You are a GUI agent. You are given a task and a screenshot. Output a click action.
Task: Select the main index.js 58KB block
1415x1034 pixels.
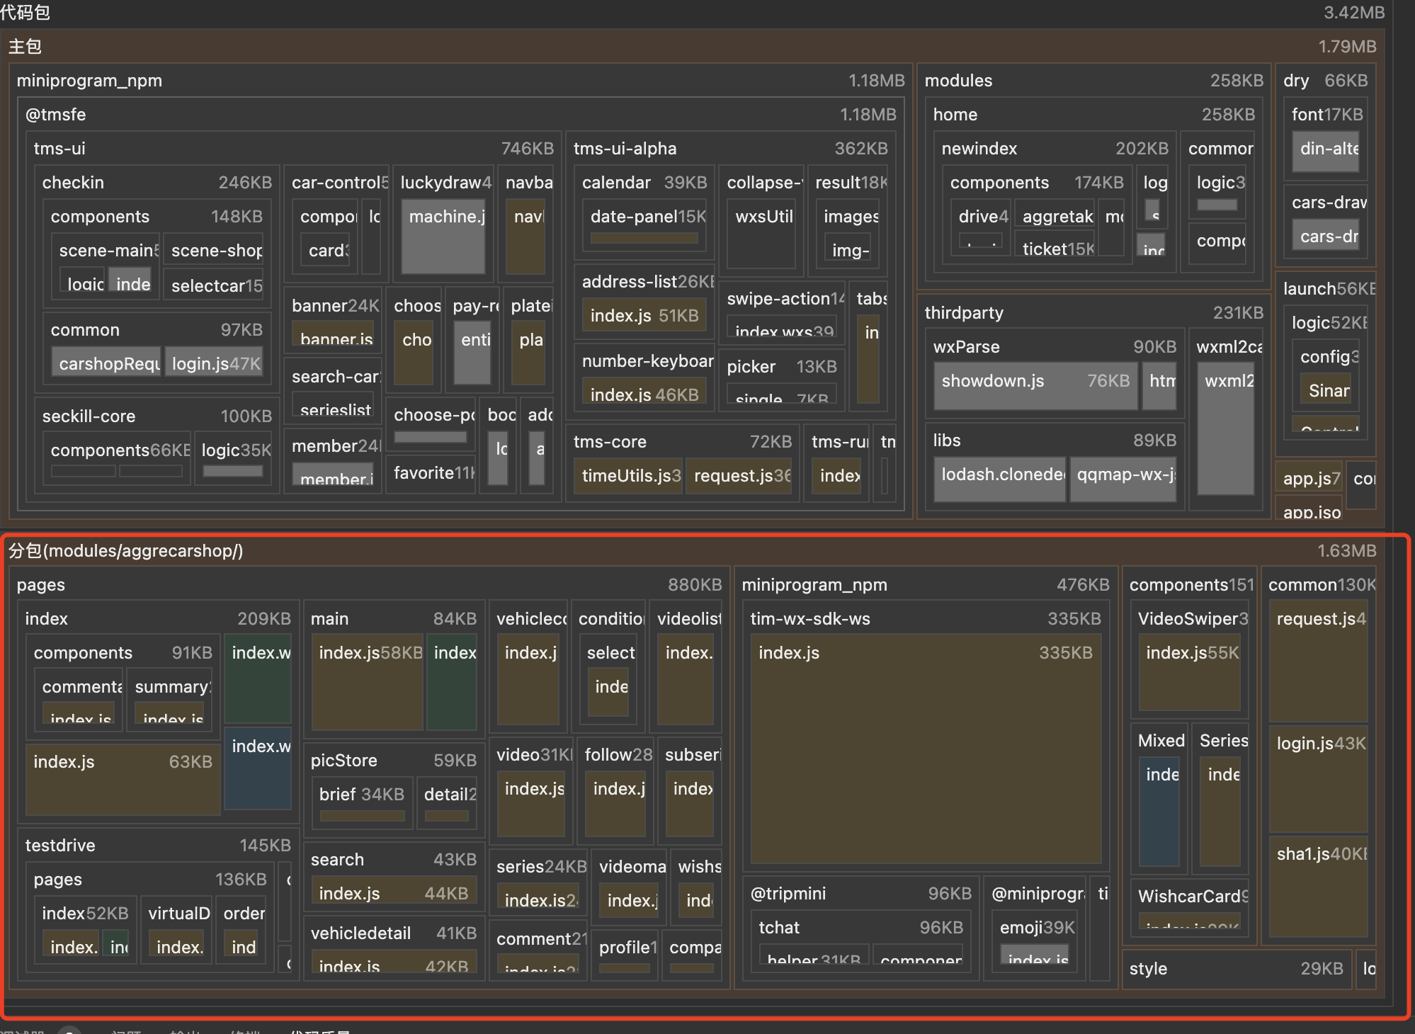click(x=368, y=683)
